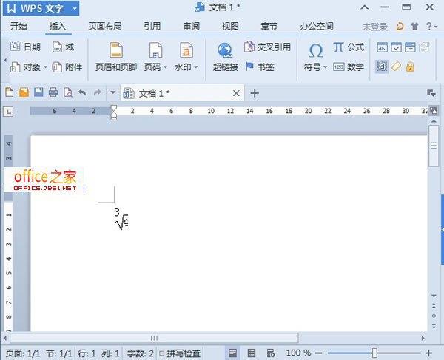Click 未登录 to sign in
The width and height of the screenshot is (444, 360).
tap(374, 27)
